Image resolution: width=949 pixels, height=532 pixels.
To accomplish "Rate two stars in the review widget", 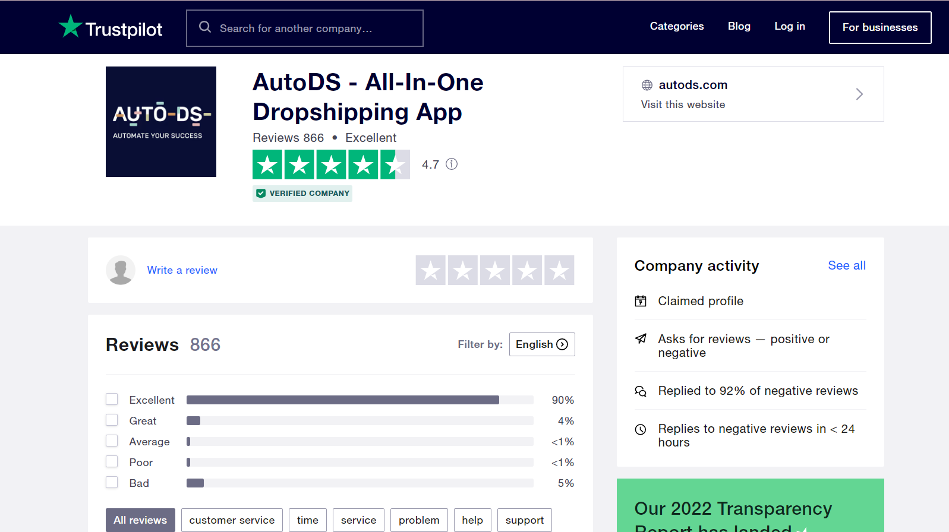I will [x=463, y=270].
